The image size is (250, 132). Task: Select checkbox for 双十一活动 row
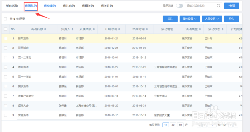tap(5, 77)
